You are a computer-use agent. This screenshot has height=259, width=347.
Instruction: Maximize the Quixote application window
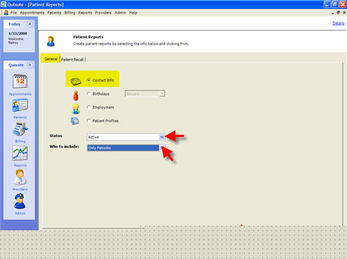(x=335, y=4)
